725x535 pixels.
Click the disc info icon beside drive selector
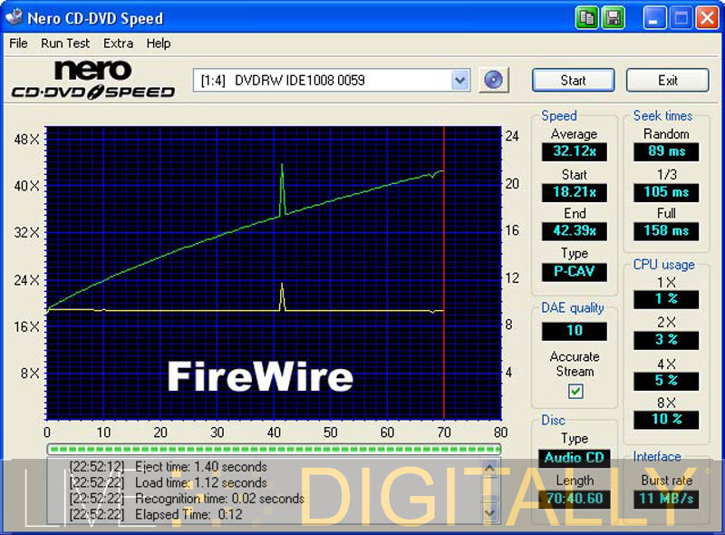tap(492, 80)
